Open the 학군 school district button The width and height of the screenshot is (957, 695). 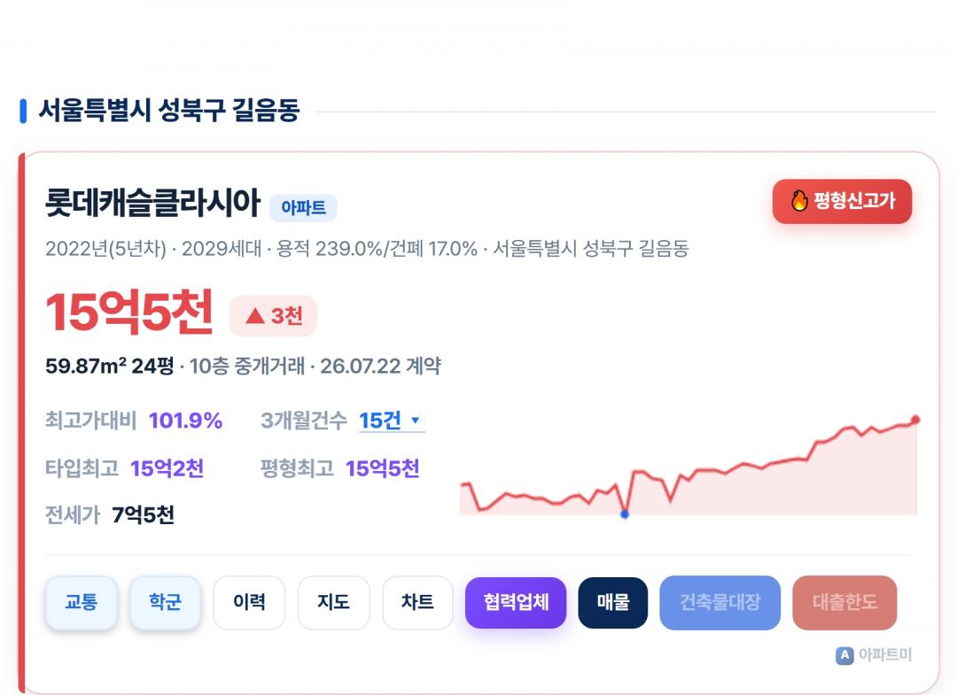[x=165, y=602]
